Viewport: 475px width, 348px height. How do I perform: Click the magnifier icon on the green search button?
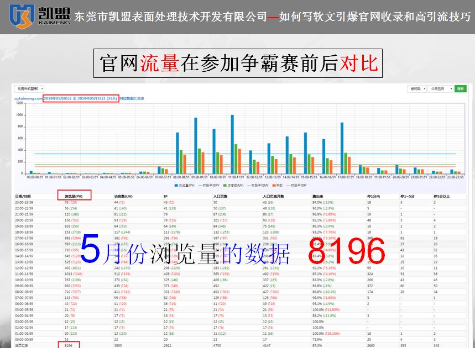pos(461,88)
